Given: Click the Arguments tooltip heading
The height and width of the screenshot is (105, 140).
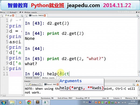Looking at the screenshot, I should pyautogui.click(x=71, y=81).
